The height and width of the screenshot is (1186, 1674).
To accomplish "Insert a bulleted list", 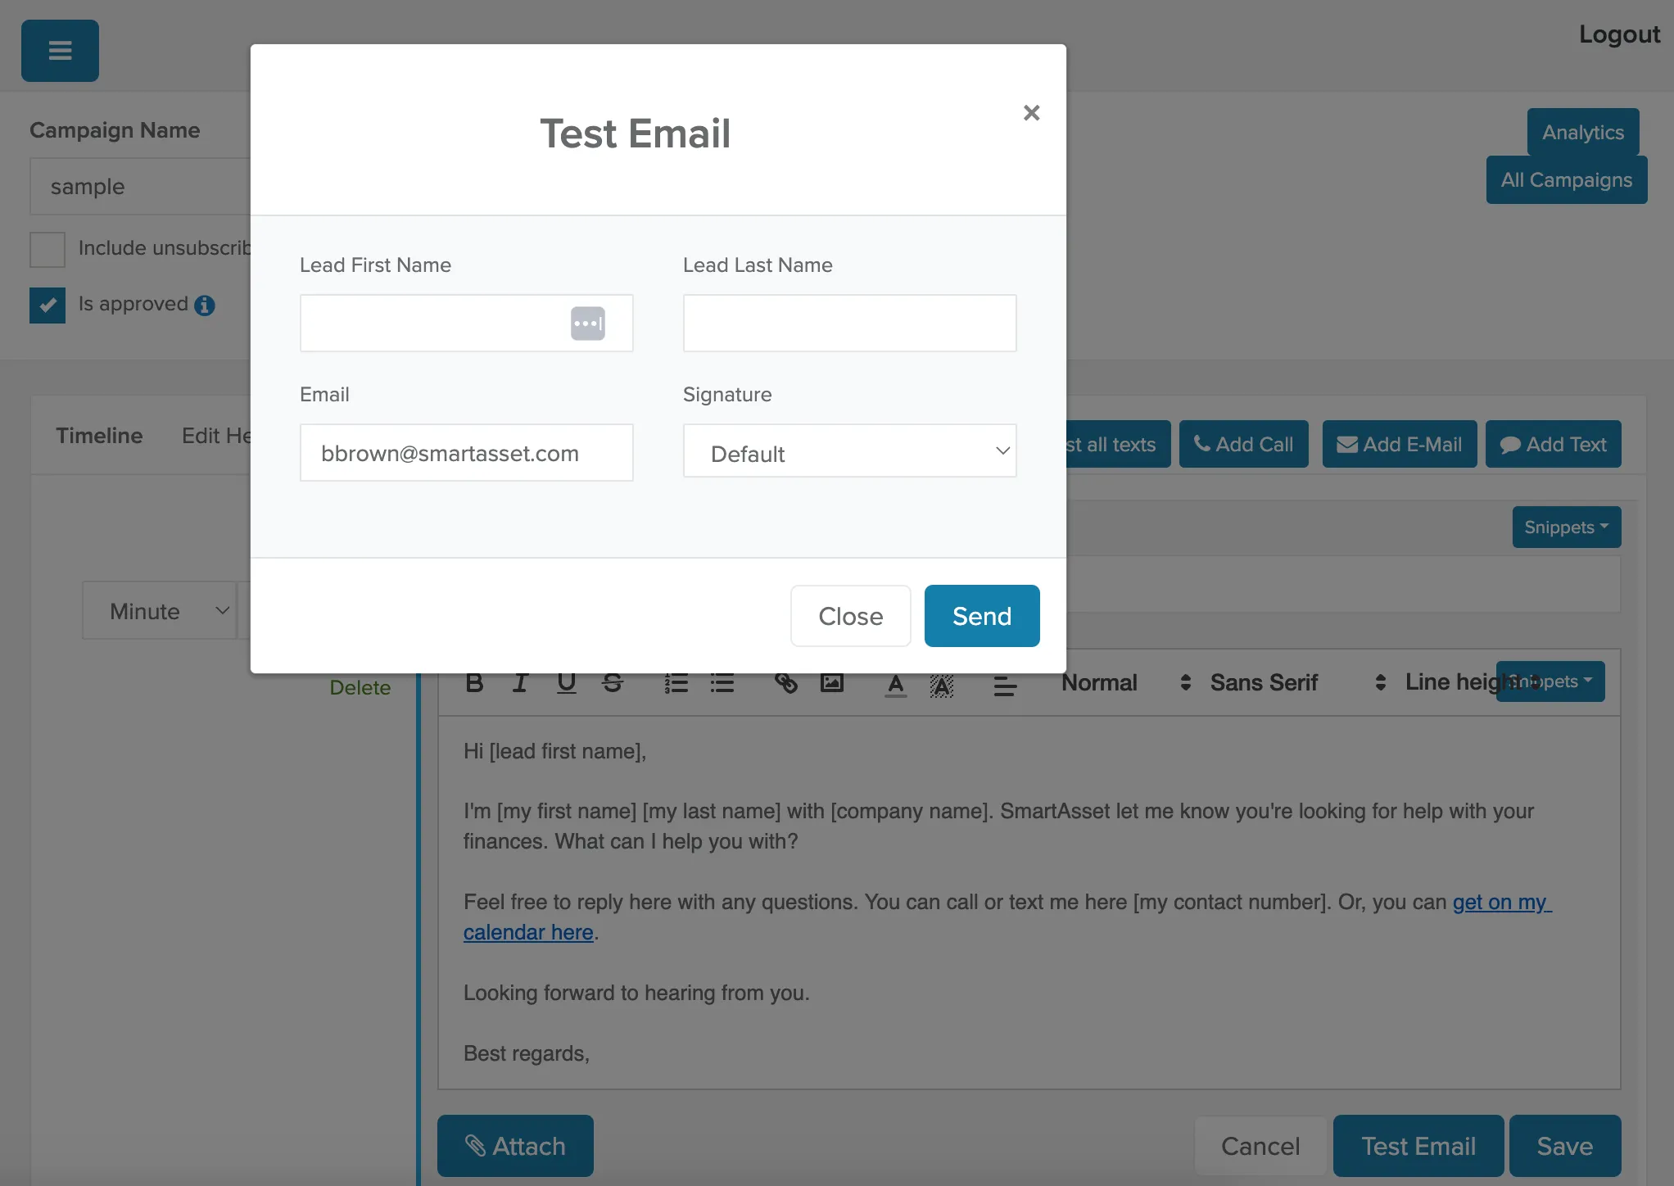I will 722,683.
